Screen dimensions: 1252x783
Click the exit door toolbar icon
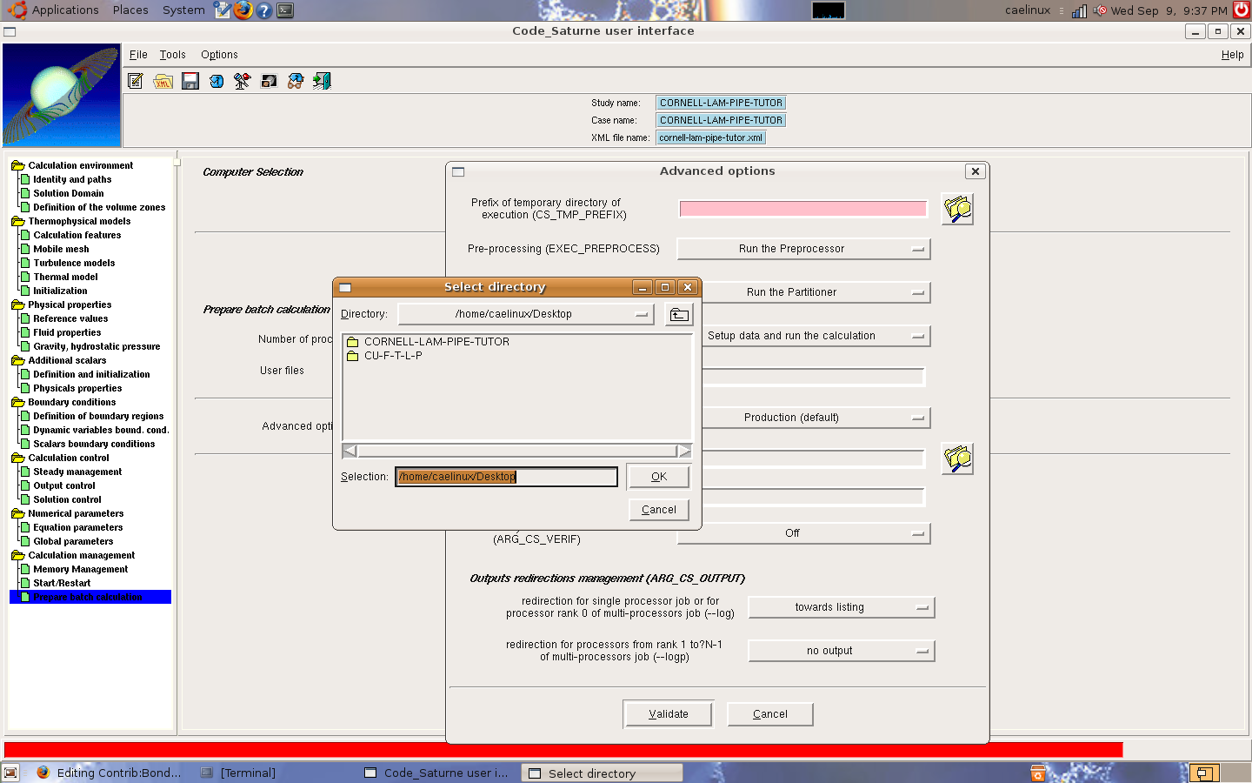[x=322, y=81]
